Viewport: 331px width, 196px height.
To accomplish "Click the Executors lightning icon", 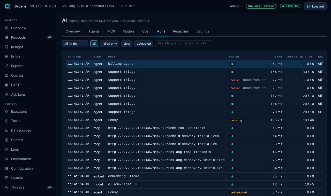I will coord(6,111).
